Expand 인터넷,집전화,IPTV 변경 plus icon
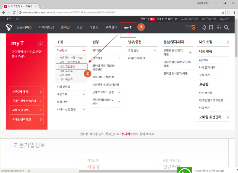Viewport: 238px width, 173px height. coord(119,102)
